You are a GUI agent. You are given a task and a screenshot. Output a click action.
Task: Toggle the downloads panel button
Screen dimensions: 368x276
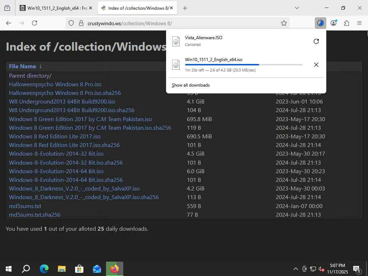[x=320, y=23]
